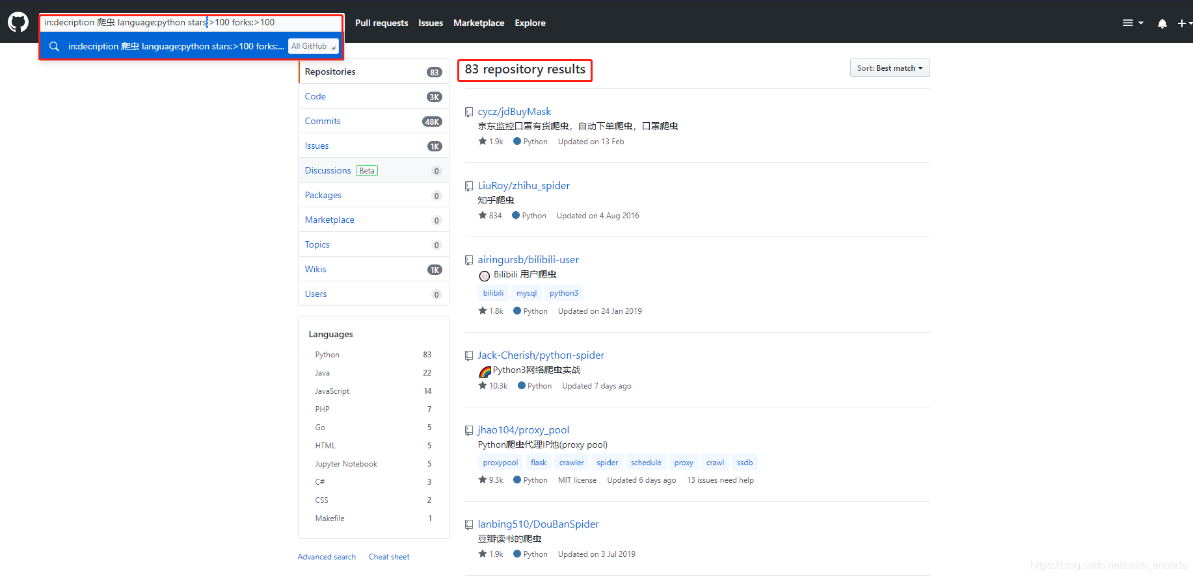Show Discussions Beta results
The width and height of the screenshot is (1193, 577).
click(x=373, y=170)
